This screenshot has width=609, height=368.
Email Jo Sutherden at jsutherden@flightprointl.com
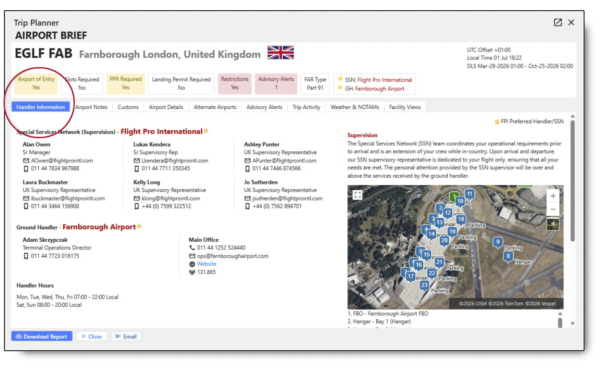click(288, 198)
